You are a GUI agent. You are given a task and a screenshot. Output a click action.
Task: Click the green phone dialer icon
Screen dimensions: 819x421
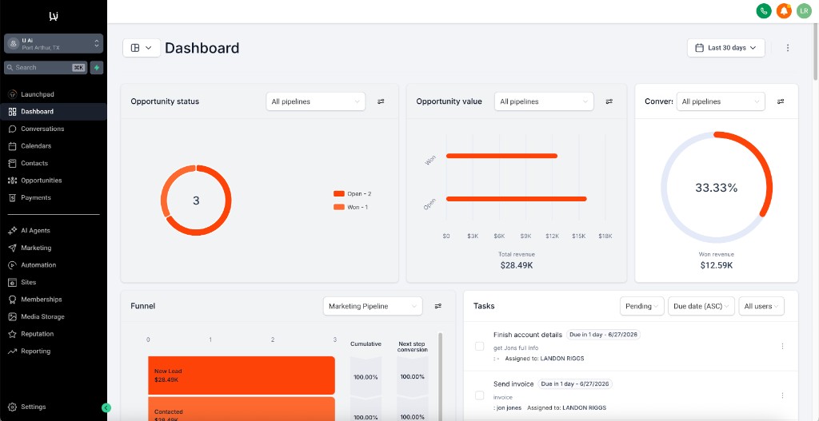pos(764,10)
